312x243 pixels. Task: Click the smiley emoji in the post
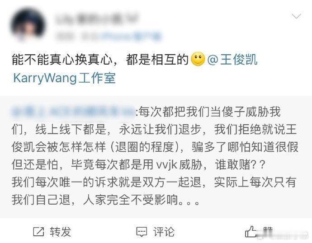tap(198, 59)
